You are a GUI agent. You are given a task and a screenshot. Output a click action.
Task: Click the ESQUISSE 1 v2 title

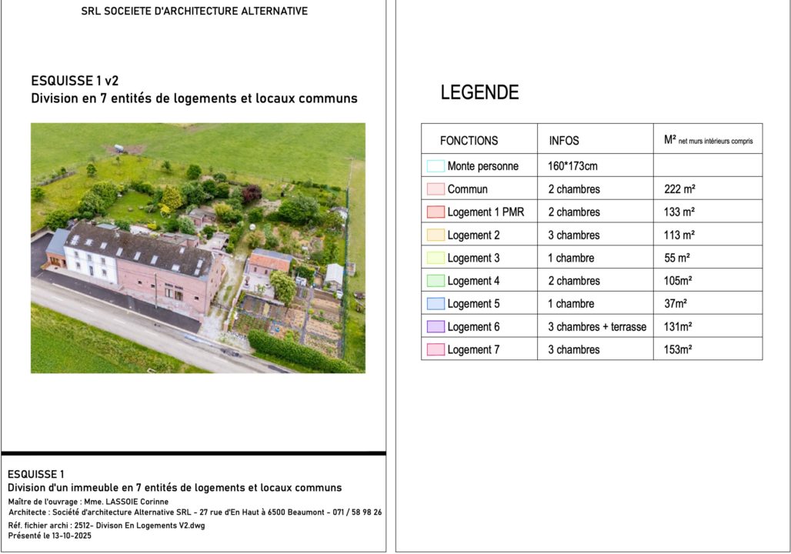(x=75, y=80)
